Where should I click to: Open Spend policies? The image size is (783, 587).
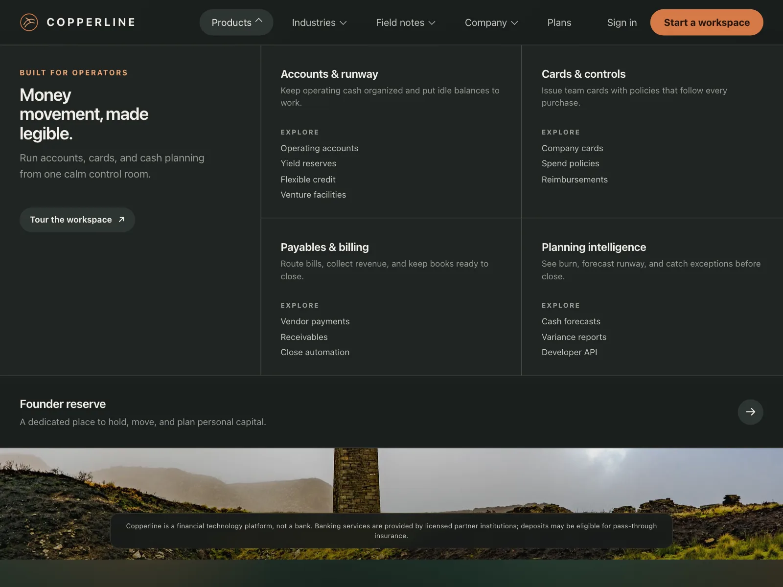(570, 163)
